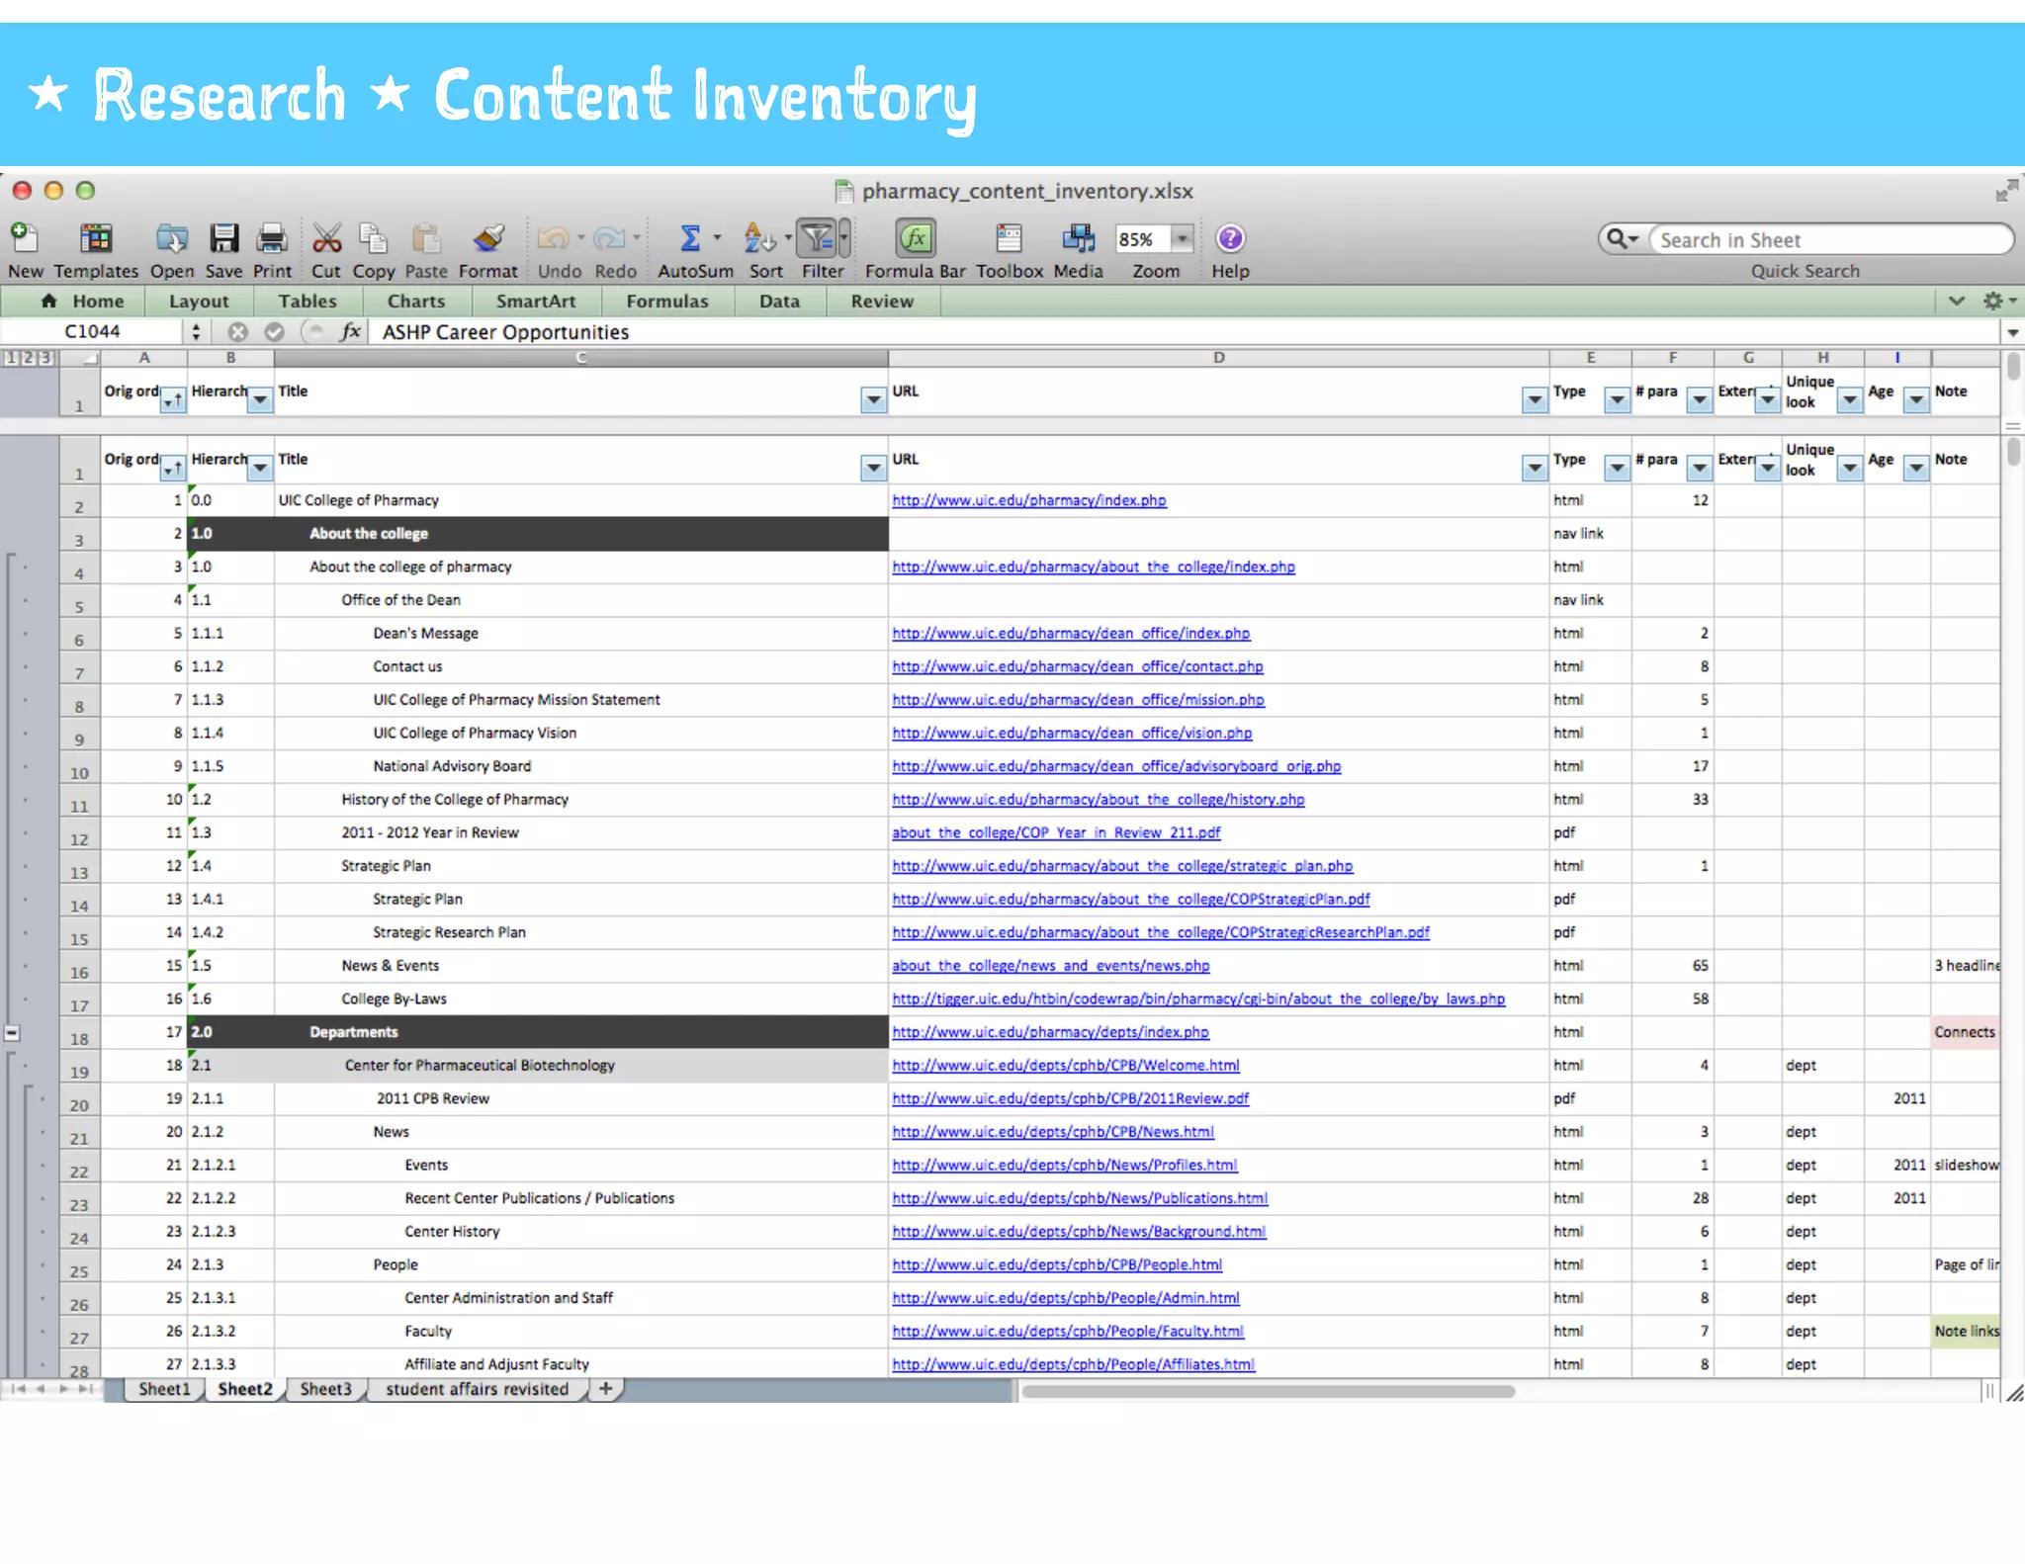Image resolution: width=2025 pixels, height=1564 pixels.
Task: Open the COPStrategicResearchPlan.pdf link
Action: click(x=1161, y=932)
